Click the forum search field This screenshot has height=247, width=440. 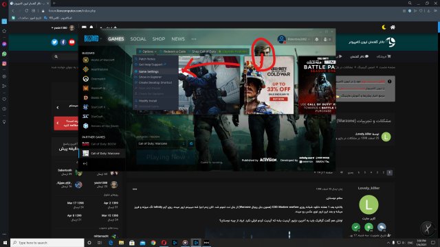[66, 56]
